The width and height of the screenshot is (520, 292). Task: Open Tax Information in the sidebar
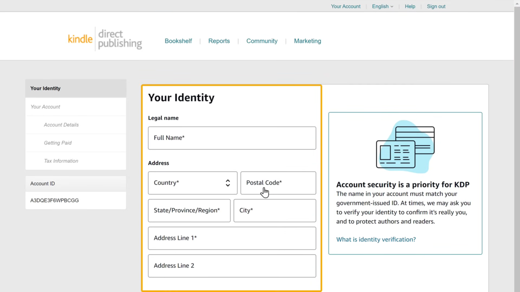point(76,161)
